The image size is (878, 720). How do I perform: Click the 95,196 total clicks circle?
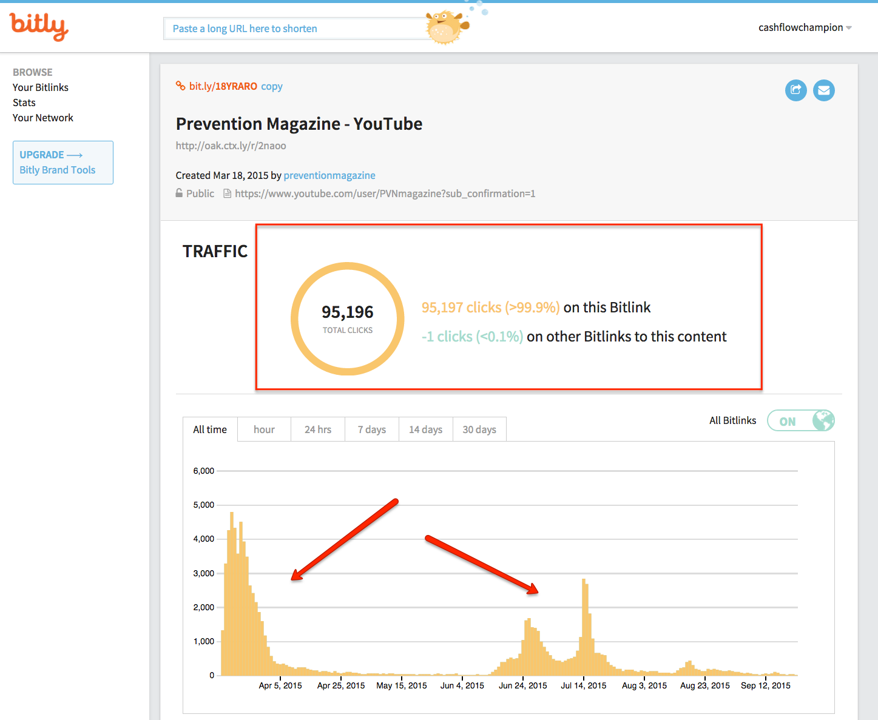[x=348, y=318]
